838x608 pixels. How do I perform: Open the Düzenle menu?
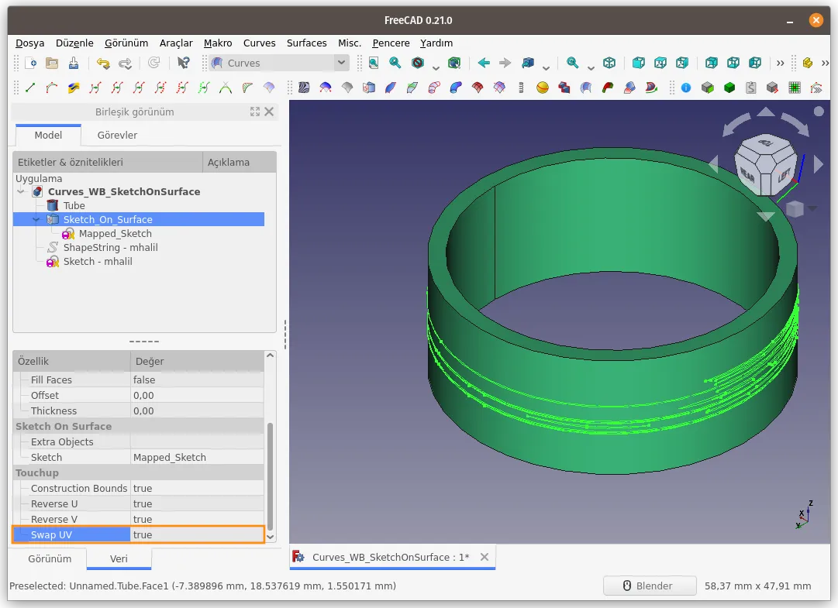point(74,43)
